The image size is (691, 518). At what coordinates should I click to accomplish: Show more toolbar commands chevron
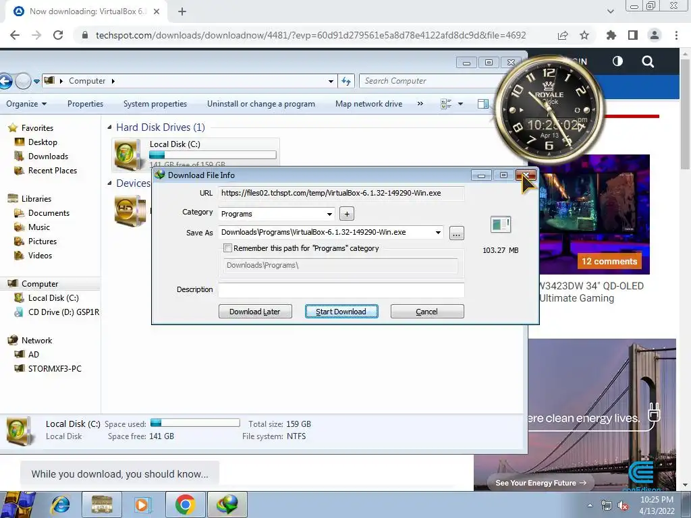click(x=420, y=103)
